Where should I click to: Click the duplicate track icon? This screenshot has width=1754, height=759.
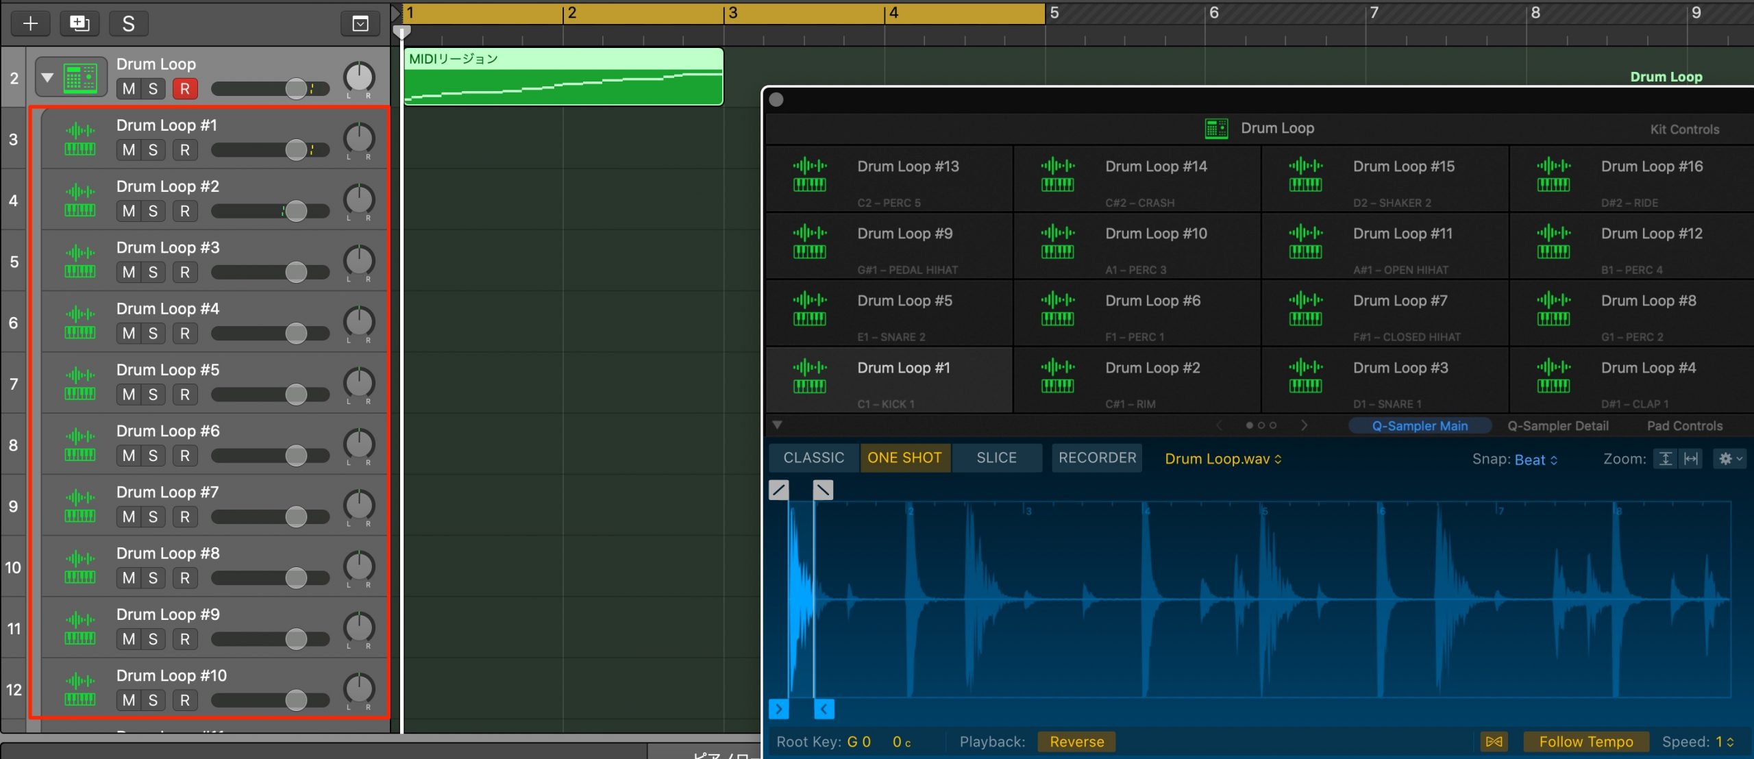pos(79,24)
